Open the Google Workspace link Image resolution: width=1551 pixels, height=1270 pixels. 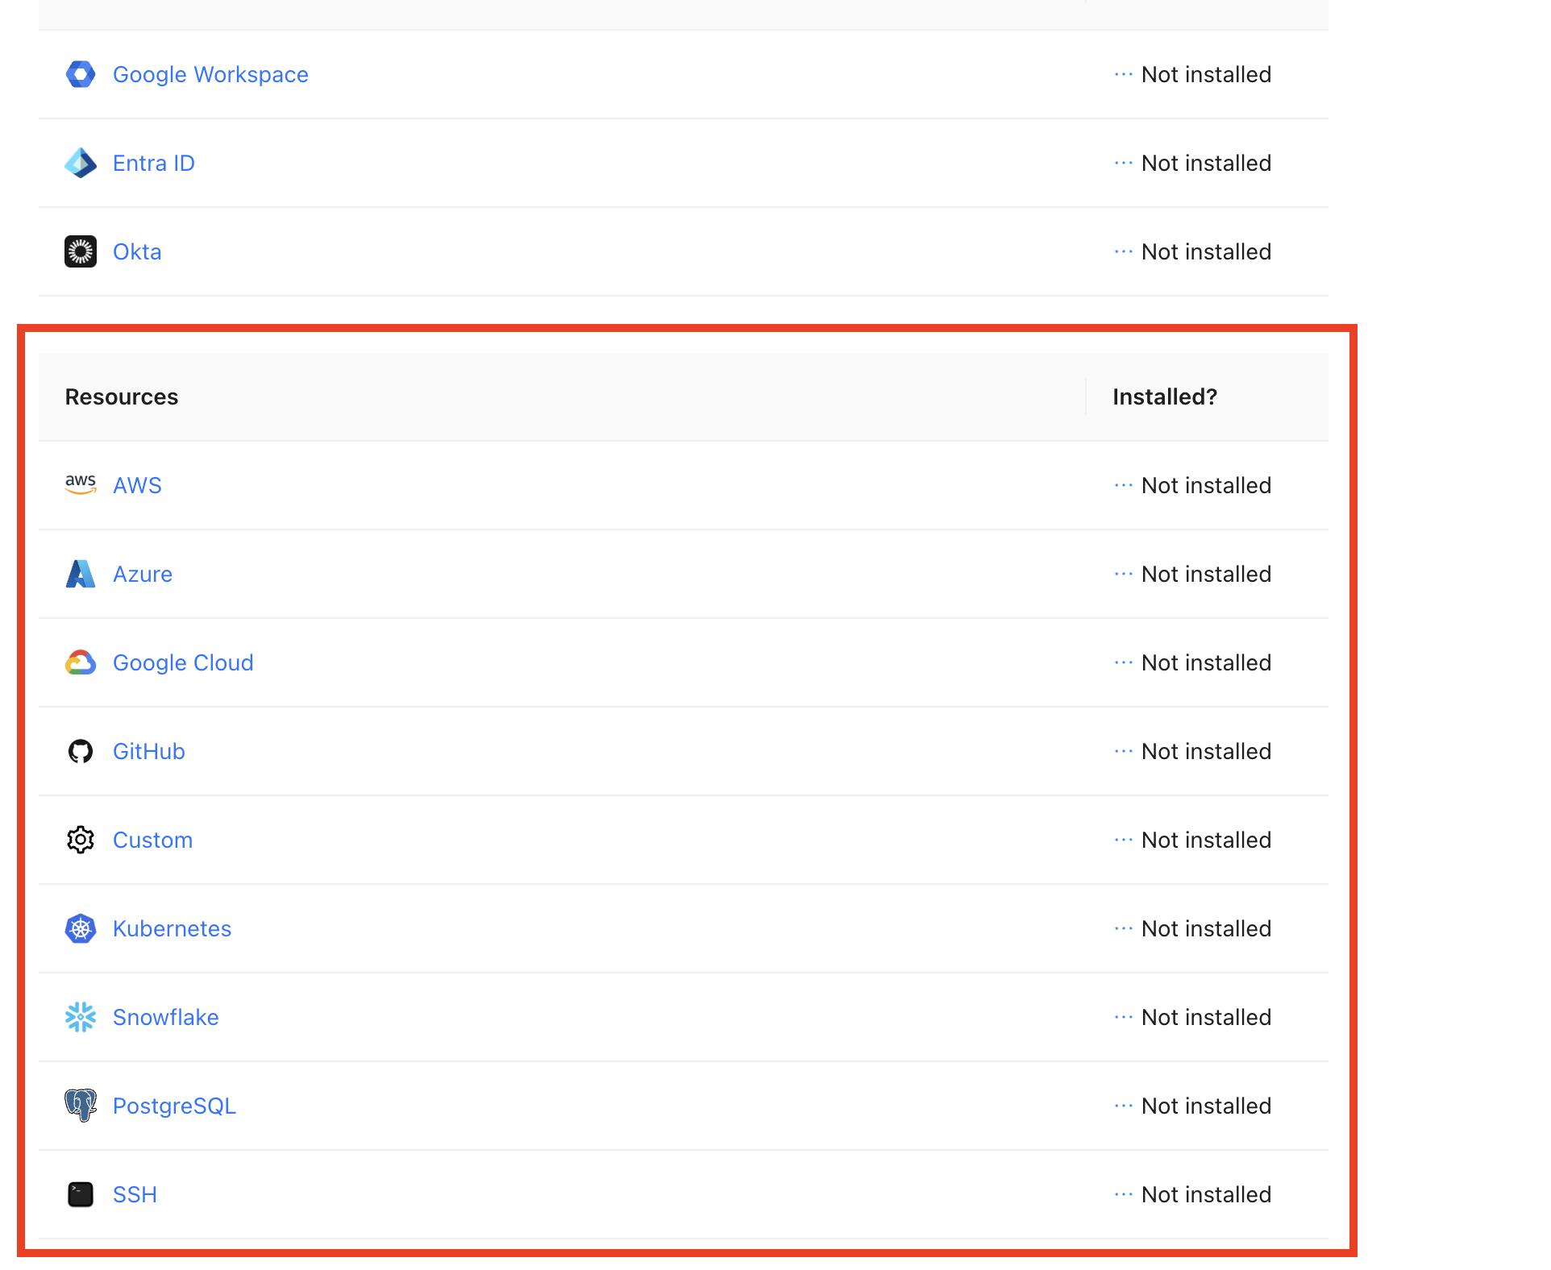coord(210,74)
